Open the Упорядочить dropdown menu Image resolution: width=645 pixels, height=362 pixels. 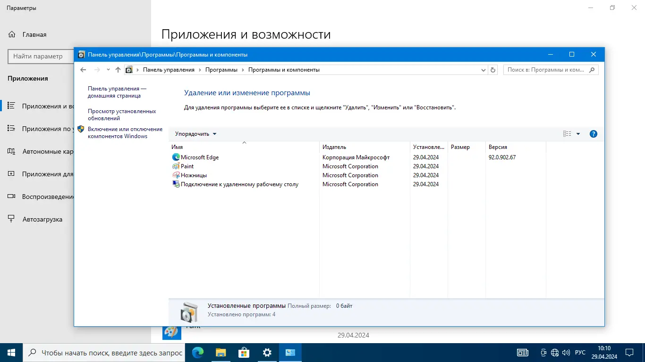pos(195,133)
